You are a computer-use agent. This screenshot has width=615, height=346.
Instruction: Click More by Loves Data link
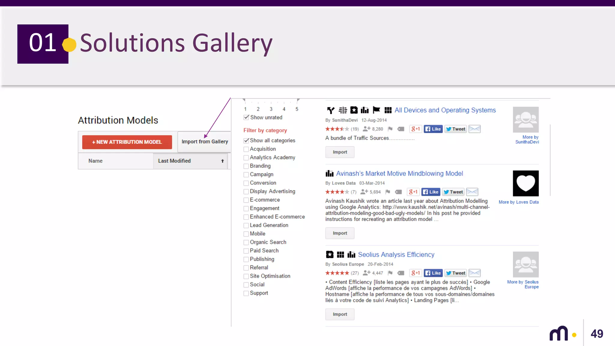519,202
